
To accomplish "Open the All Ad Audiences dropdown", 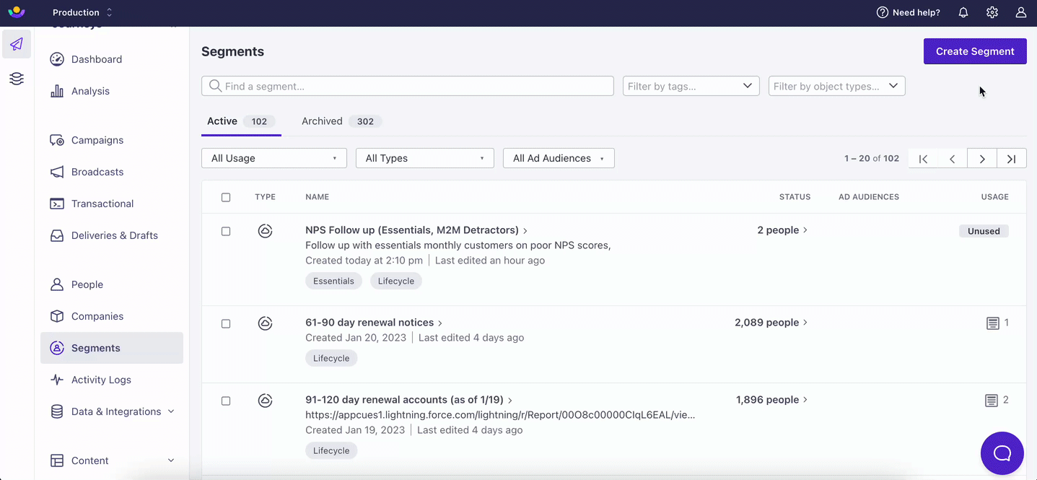I will 559,158.
